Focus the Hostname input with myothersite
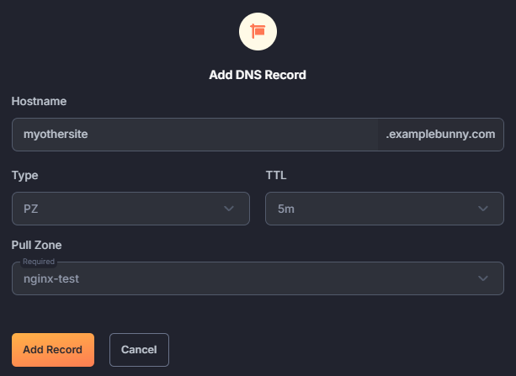Screen dimensions: 516x376 (x=194, y=135)
